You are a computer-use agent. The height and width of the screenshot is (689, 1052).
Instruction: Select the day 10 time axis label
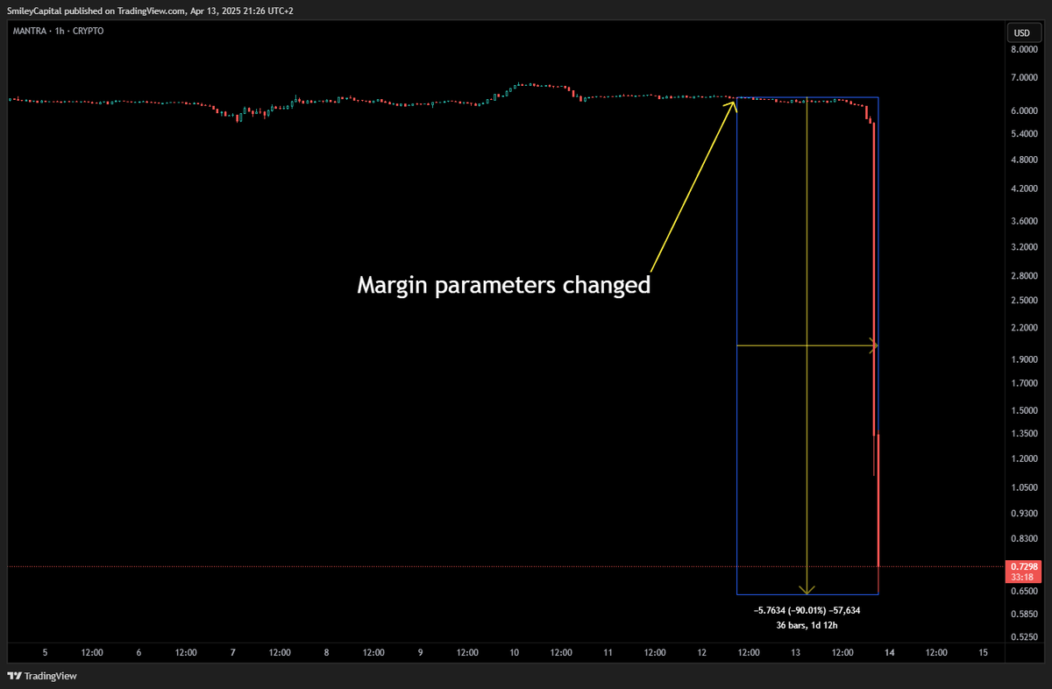tap(514, 652)
